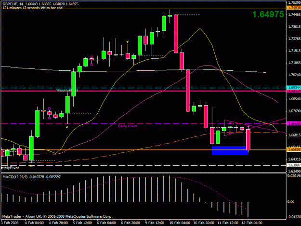Select the latest red candle touching 1.65000
The height and width of the screenshot is (226, 301).
click(248, 140)
